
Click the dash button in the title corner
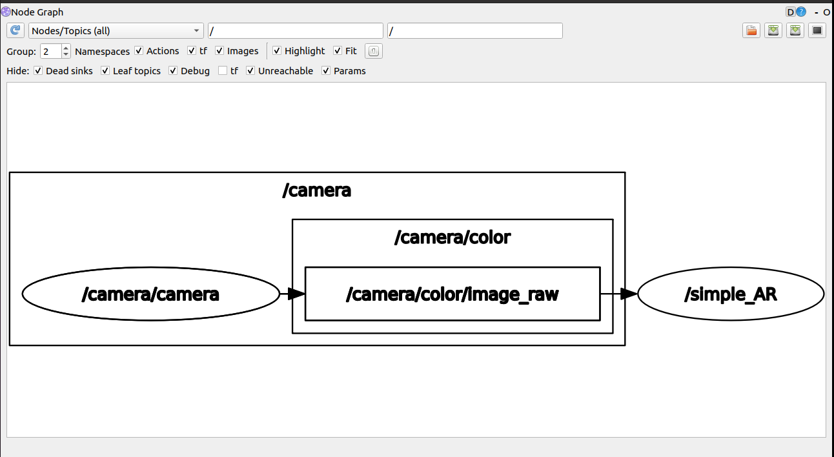click(x=817, y=12)
